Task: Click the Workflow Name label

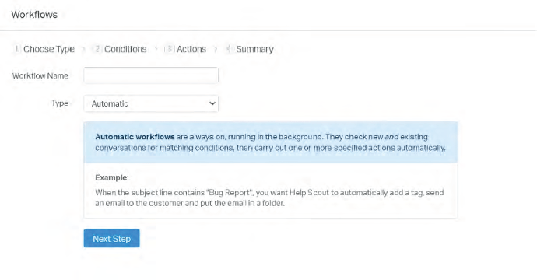Action: [40, 75]
